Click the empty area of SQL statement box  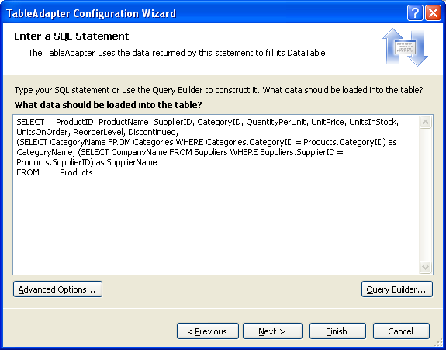coord(216,225)
